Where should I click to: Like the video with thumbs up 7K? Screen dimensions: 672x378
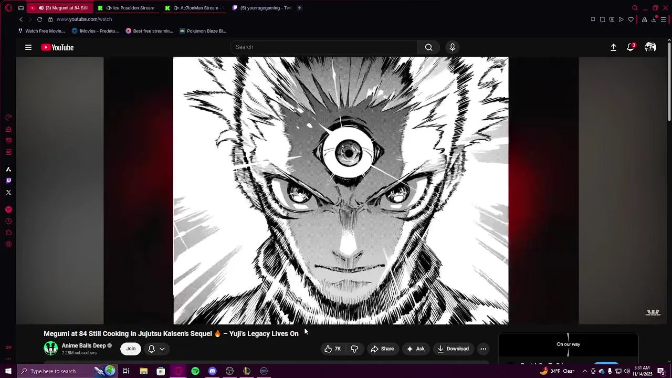pyautogui.click(x=333, y=349)
